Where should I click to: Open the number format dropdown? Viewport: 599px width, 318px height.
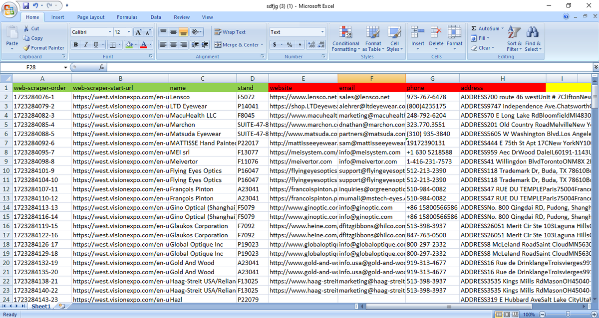tap(322, 32)
